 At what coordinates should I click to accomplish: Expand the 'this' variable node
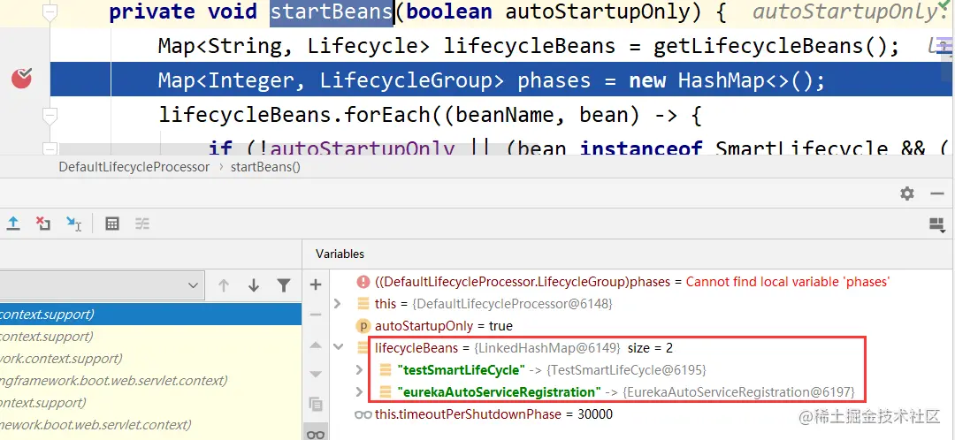[338, 303]
